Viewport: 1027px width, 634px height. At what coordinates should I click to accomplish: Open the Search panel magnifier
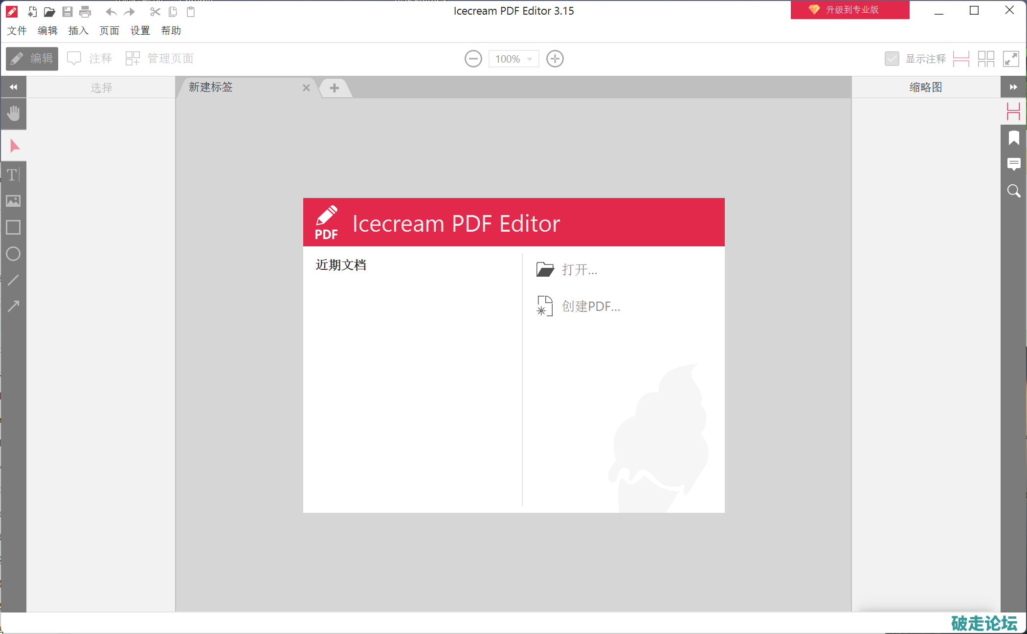pyautogui.click(x=1013, y=191)
